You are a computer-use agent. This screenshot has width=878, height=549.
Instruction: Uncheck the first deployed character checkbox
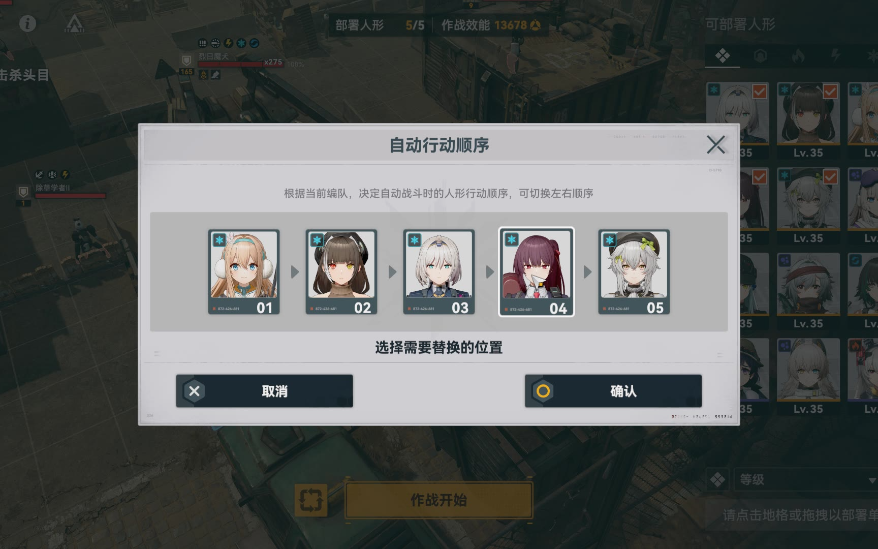pyautogui.click(x=760, y=91)
